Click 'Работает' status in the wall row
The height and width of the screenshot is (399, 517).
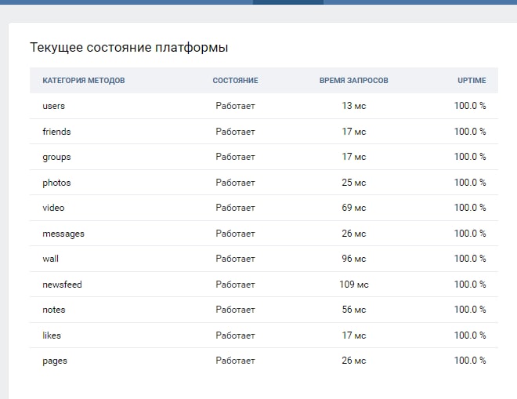coord(236,259)
